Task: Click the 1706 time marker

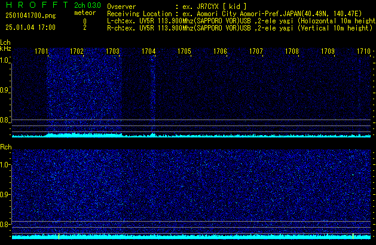Action: tap(220, 51)
